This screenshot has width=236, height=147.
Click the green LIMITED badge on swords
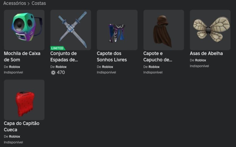pos(58,48)
